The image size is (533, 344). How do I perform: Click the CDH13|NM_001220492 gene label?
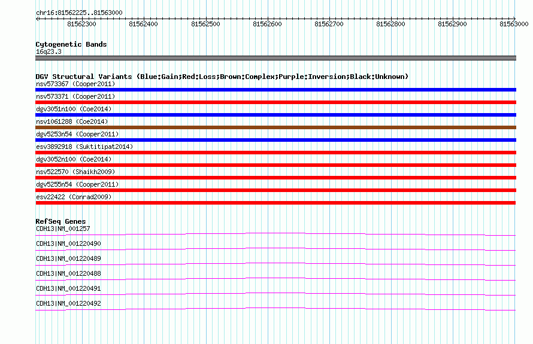pos(68,303)
